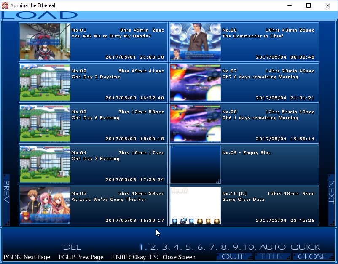The width and height of the screenshot is (338, 264).
Task: Click timestamp 2017/05/01 21:03:10
Action: [x=135, y=57]
